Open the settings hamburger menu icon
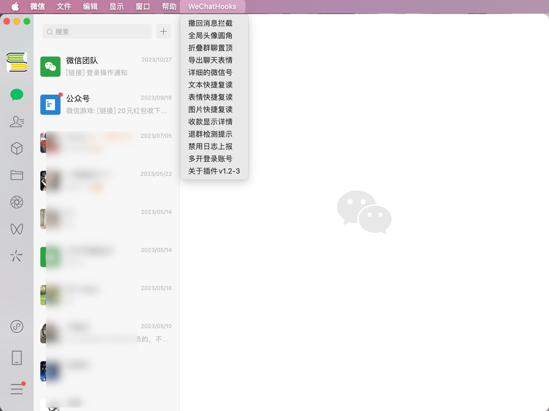The image size is (549, 411). click(17, 389)
